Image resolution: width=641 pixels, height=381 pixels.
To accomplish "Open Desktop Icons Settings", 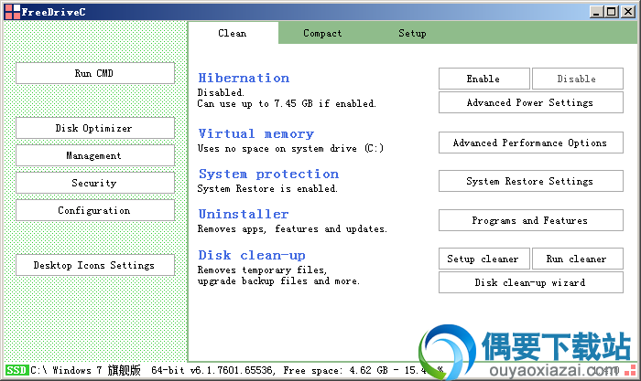I will pos(95,265).
